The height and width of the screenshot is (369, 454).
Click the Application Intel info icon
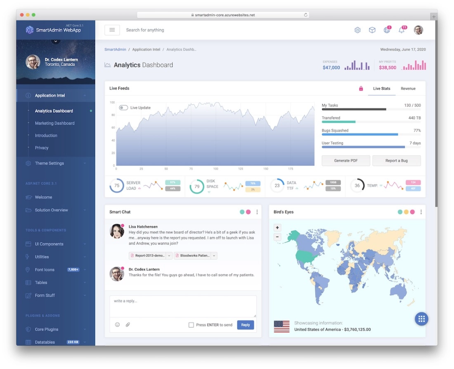click(28, 96)
